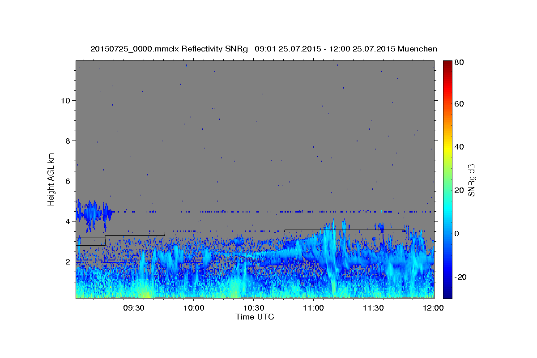Click the colorbar value 80
537x358 pixels.
click(460, 63)
